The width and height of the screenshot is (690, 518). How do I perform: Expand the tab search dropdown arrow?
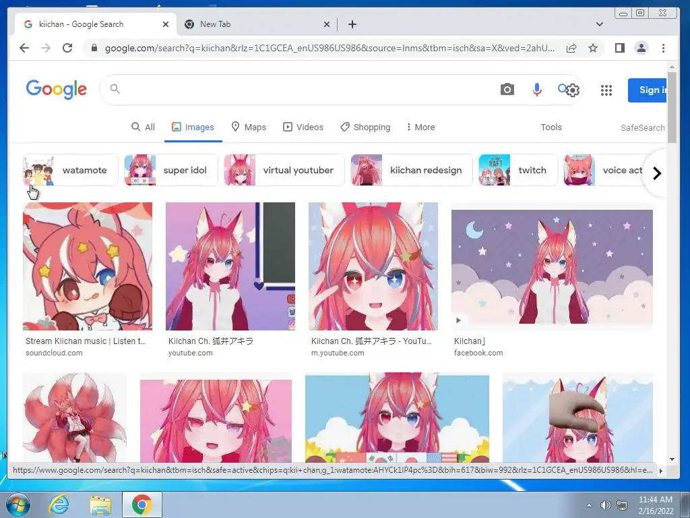click(599, 24)
